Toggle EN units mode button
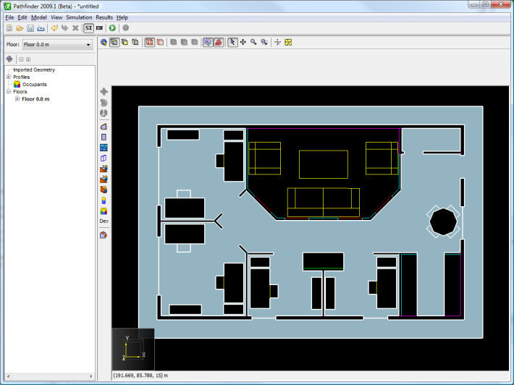 (x=99, y=28)
